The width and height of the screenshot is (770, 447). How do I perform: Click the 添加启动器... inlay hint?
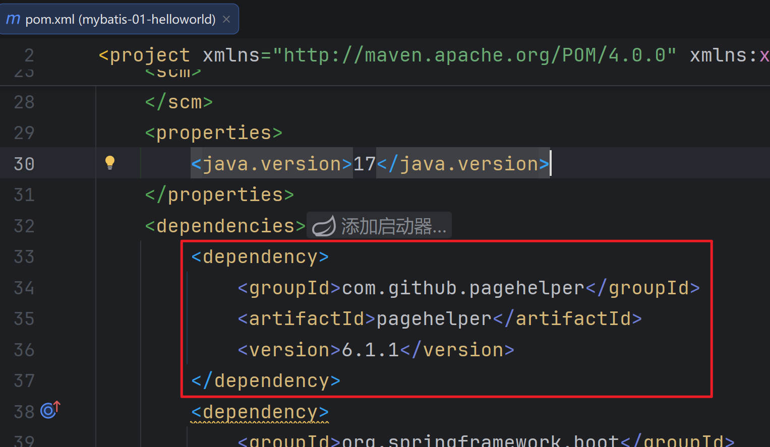click(x=393, y=226)
